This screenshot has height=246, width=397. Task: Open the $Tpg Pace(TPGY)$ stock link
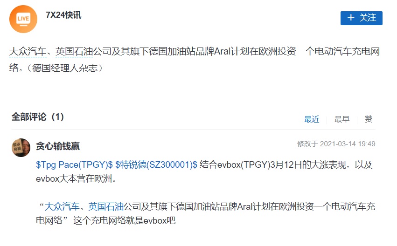pyautogui.click(x=75, y=165)
